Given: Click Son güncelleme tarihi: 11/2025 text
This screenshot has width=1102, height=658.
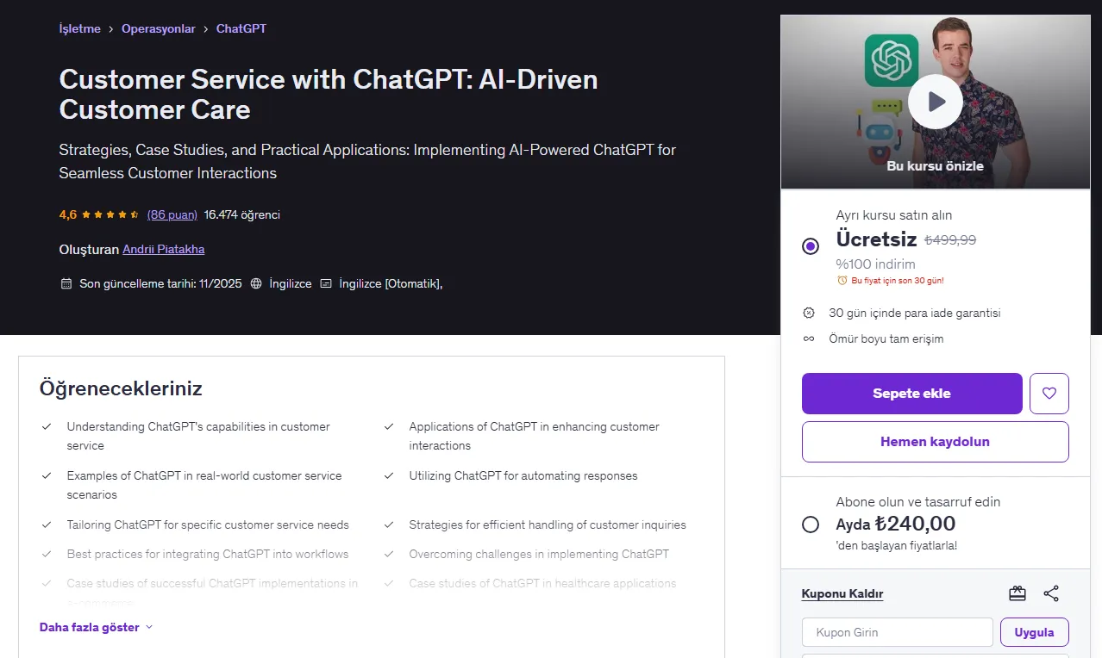Looking at the screenshot, I should (x=160, y=283).
